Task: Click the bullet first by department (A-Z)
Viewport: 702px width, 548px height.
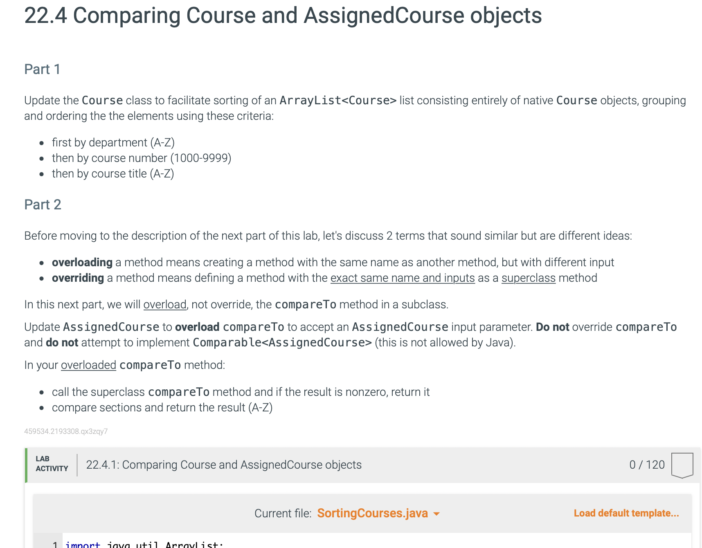Action: click(113, 142)
